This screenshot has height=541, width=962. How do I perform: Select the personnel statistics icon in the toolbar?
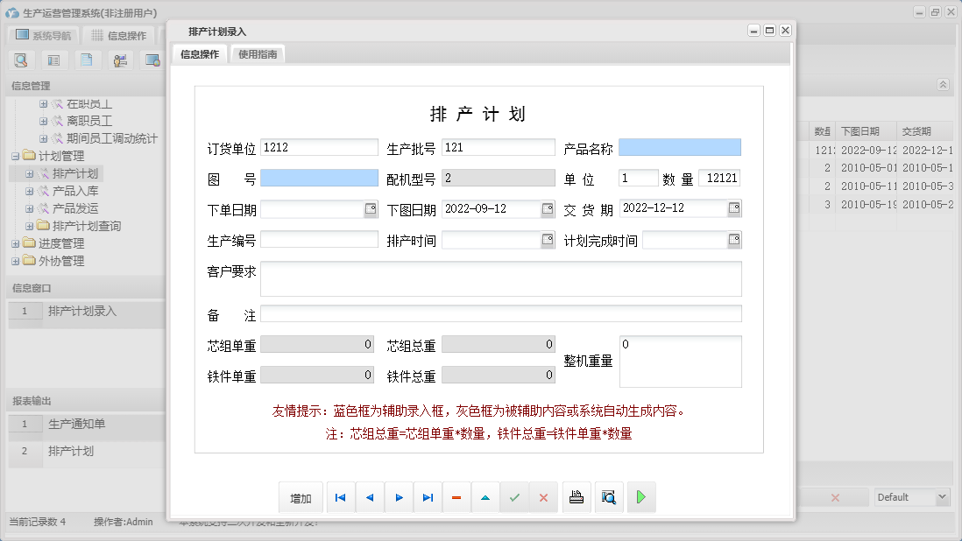120,60
